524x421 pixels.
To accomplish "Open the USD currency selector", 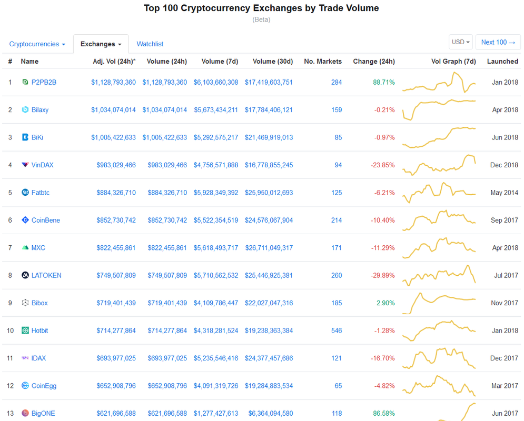I will (x=460, y=42).
